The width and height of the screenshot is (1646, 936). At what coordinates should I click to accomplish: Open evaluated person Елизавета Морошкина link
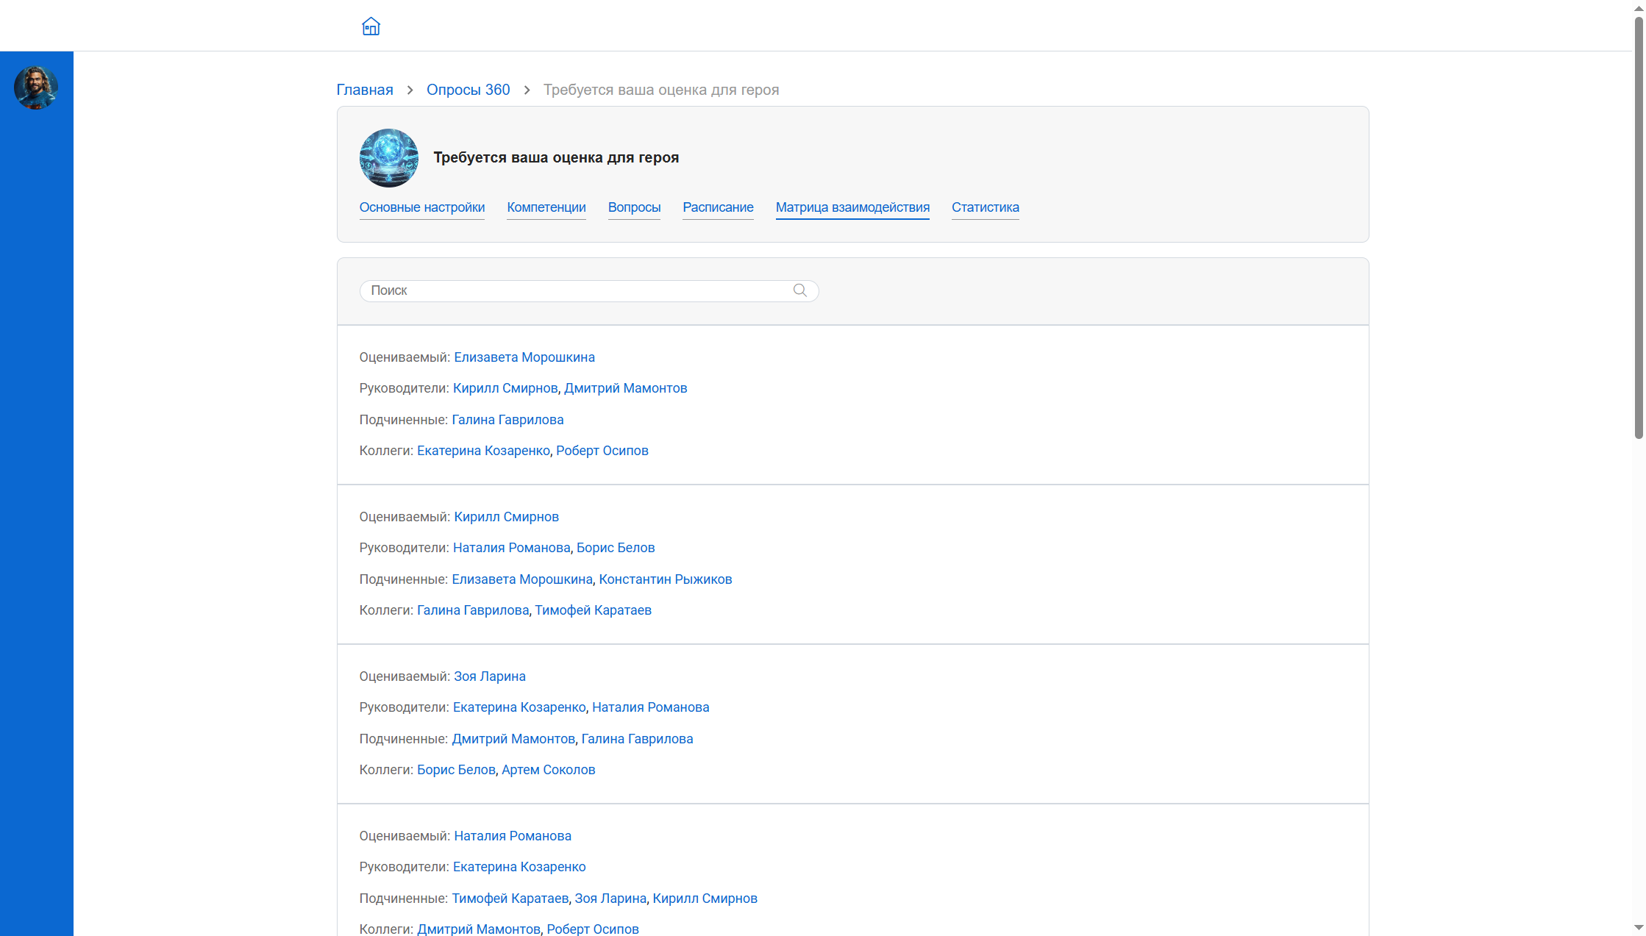524,357
